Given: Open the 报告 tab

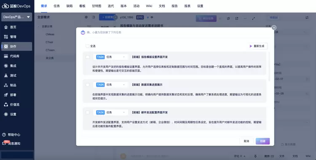Looking at the screenshot, I should (174, 6).
